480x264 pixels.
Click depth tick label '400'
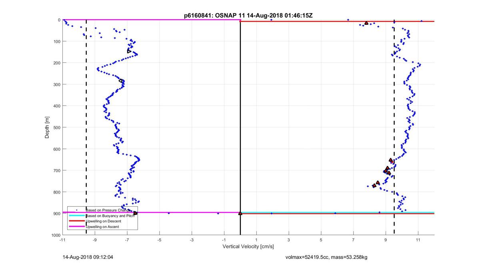pyautogui.click(x=56, y=106)
